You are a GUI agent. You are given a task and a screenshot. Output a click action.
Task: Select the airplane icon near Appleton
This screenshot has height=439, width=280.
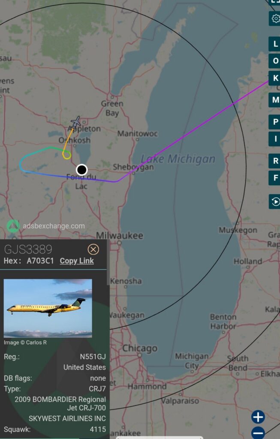(x=76, y=122)
